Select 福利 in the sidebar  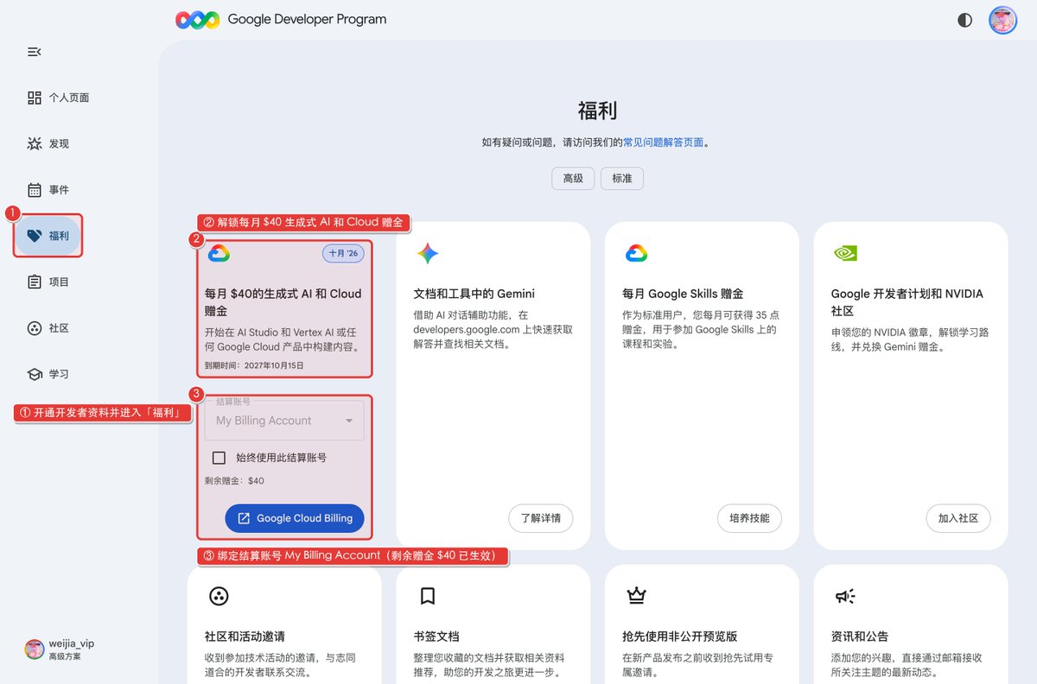point(48,236)
